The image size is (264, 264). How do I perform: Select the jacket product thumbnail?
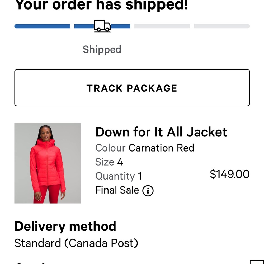(x=48, y=163)
